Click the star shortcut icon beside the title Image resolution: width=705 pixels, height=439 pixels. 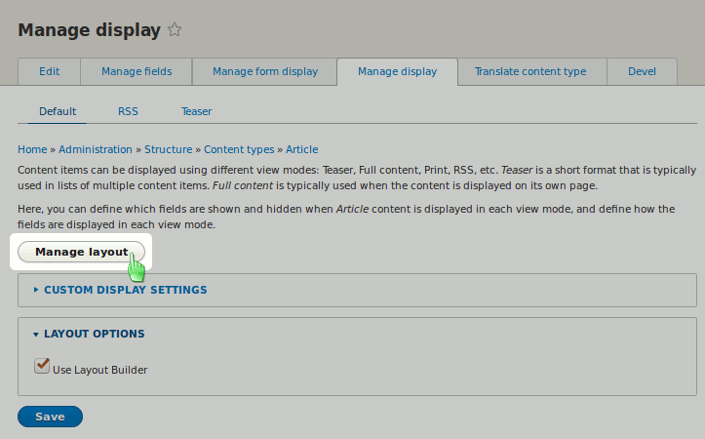click(x=175, y=30)
